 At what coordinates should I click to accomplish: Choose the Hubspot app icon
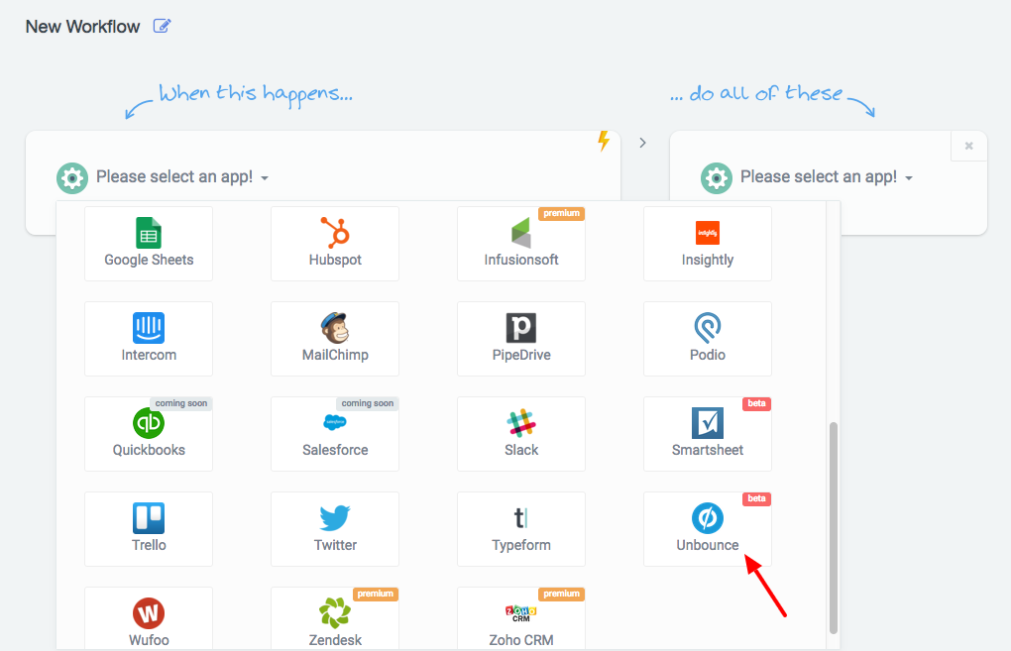click(335, 233)
